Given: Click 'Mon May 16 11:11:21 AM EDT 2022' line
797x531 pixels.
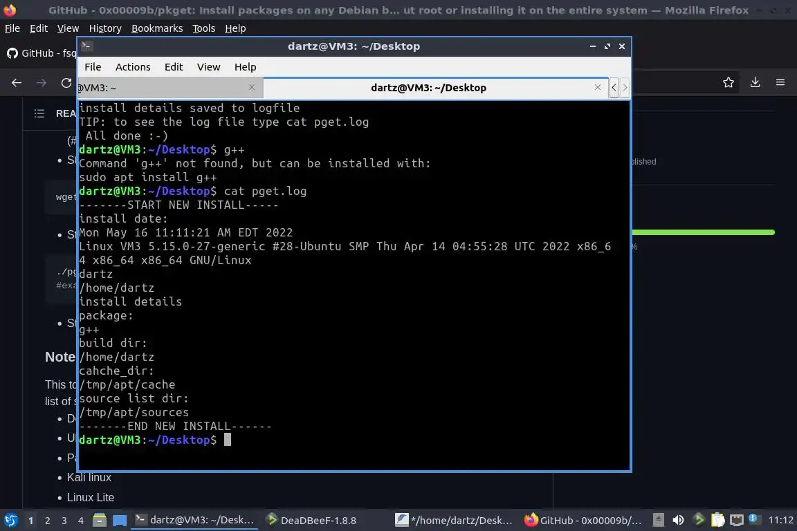Looking at the screenshot, I should click(x=186, y=233).
